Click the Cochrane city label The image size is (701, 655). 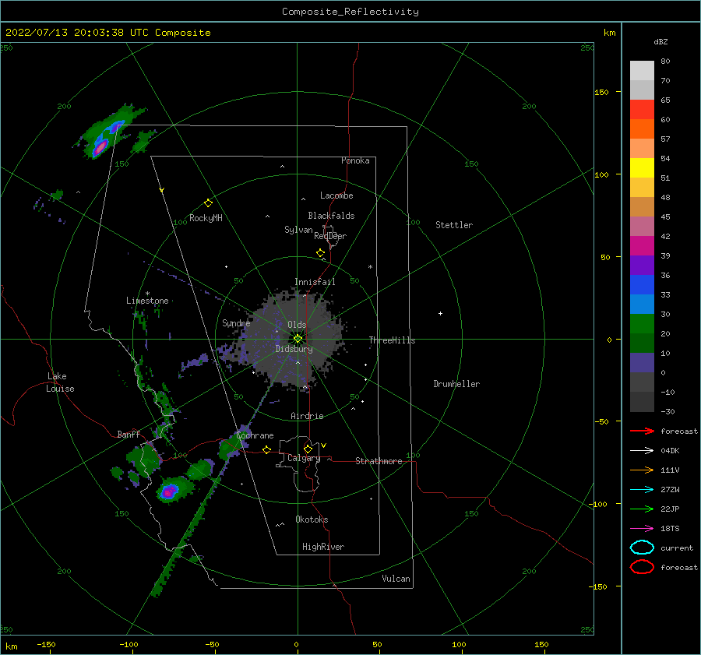point(255,435)
